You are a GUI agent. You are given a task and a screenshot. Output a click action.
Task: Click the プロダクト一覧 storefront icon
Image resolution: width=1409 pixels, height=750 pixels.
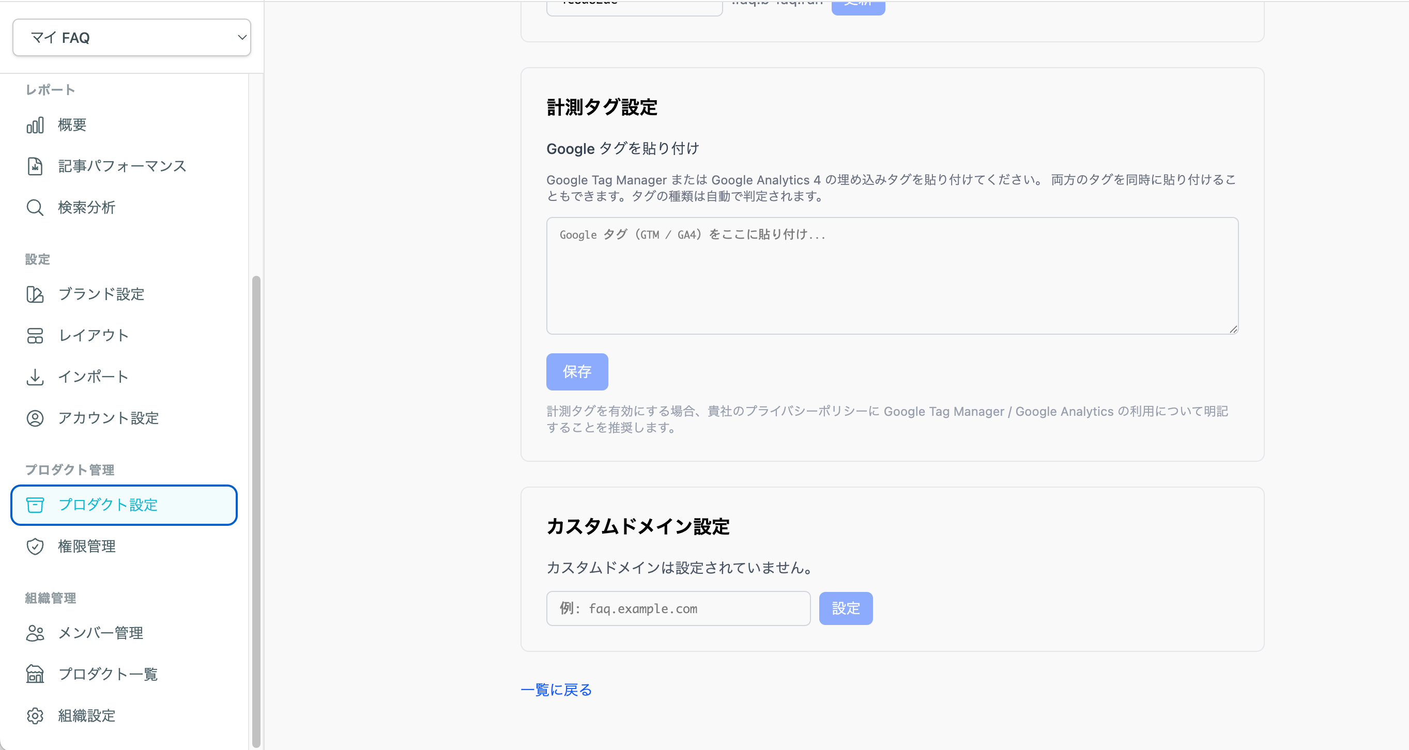(x=35, y=675)
